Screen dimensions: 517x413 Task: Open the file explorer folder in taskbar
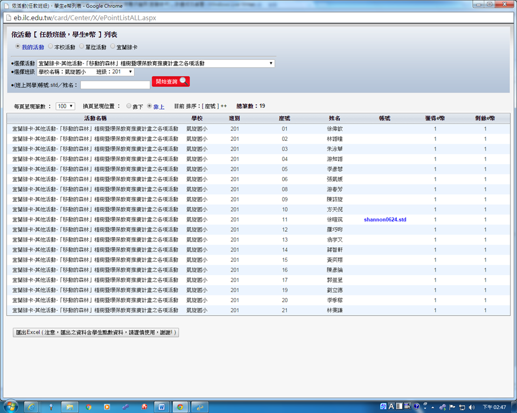click(69, 407)
